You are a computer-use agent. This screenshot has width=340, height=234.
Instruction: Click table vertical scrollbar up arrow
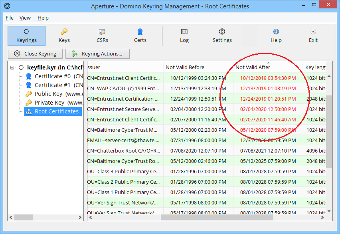[329, 76]
